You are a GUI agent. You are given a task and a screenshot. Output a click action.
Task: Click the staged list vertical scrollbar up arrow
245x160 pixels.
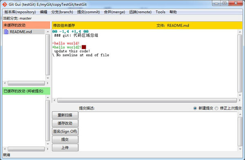(48, 98)
